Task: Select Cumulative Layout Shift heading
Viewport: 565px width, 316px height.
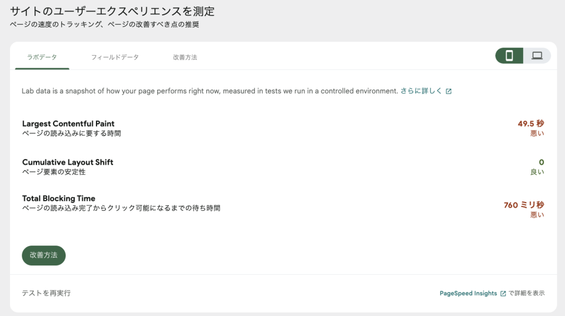Action: coord(68,162)
